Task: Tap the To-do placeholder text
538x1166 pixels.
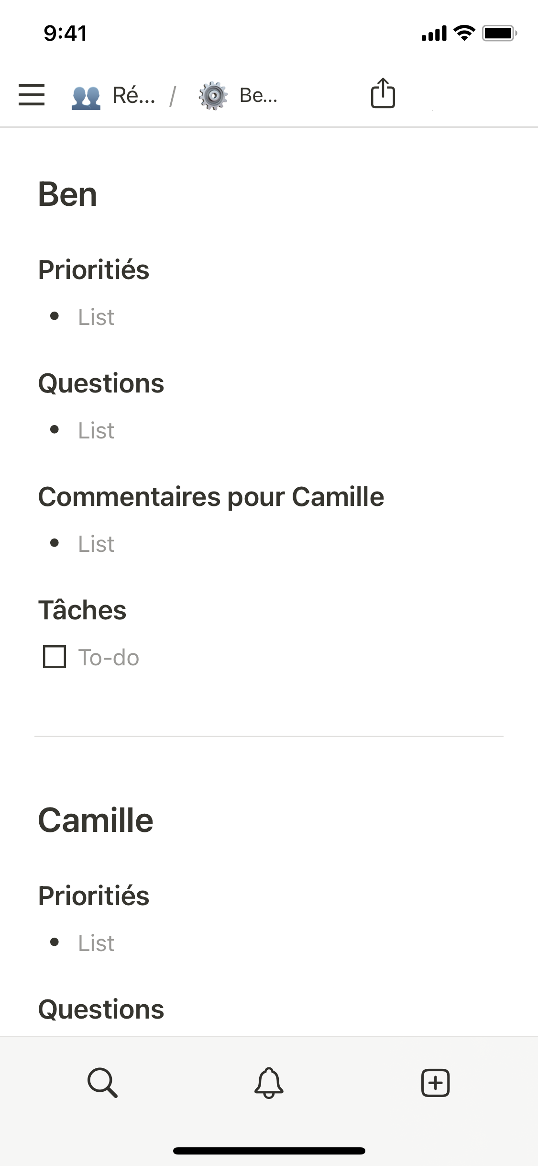Action: coord(109,658)
